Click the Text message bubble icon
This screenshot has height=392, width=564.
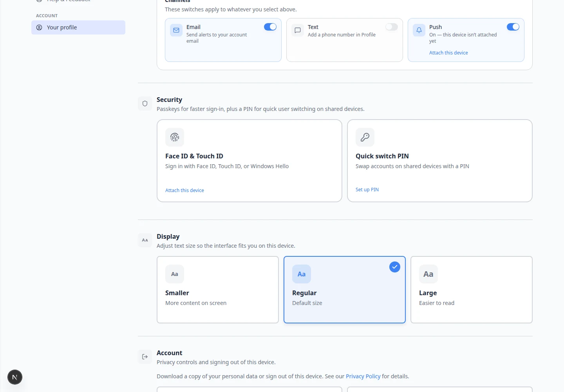coord(298,30)
